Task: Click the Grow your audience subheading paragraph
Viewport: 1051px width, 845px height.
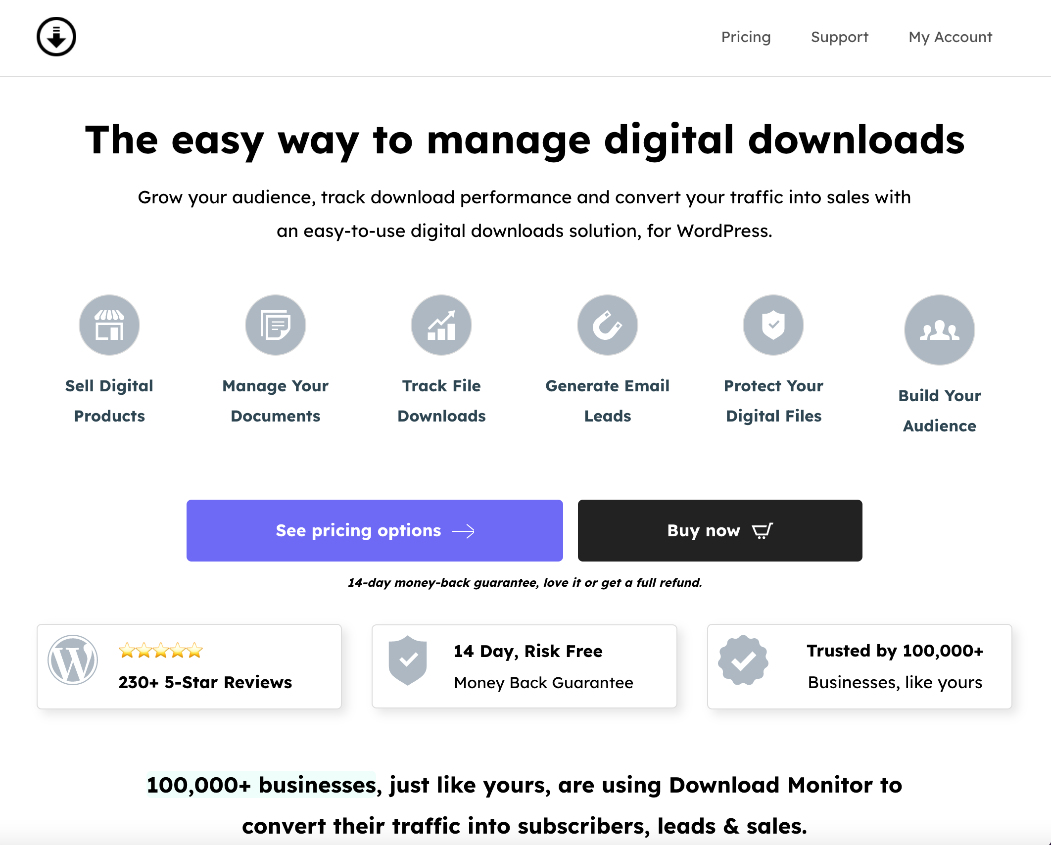Action: pos(525,214)
